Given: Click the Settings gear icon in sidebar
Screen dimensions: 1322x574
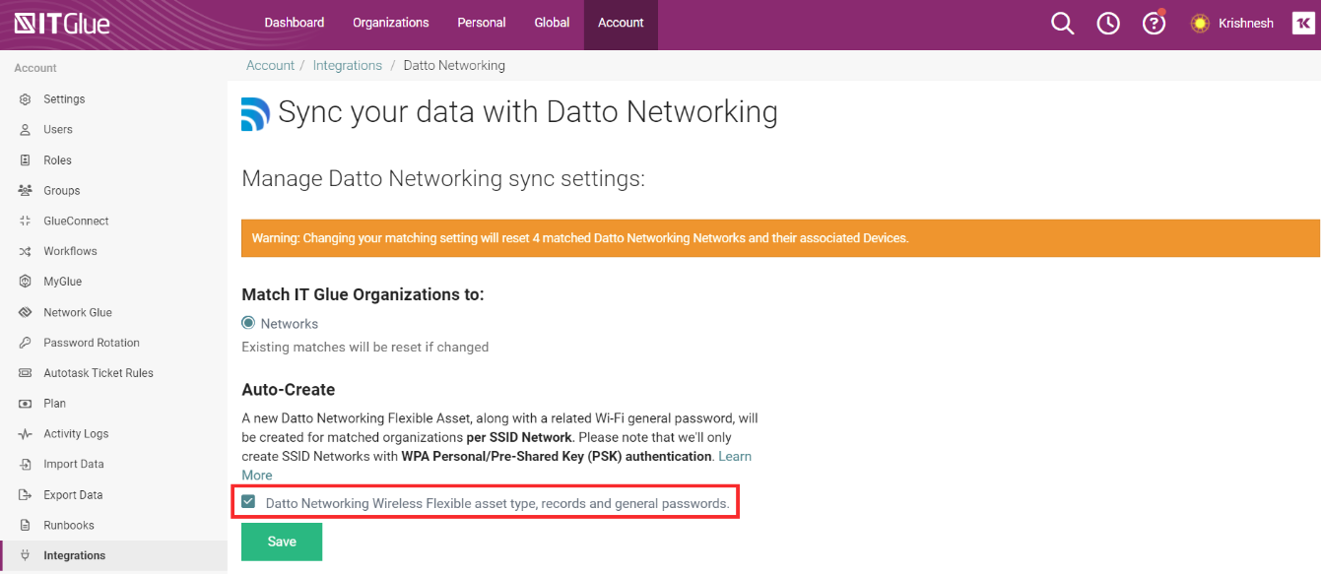Looking at the screenshot, I should (x=26, y=99).
